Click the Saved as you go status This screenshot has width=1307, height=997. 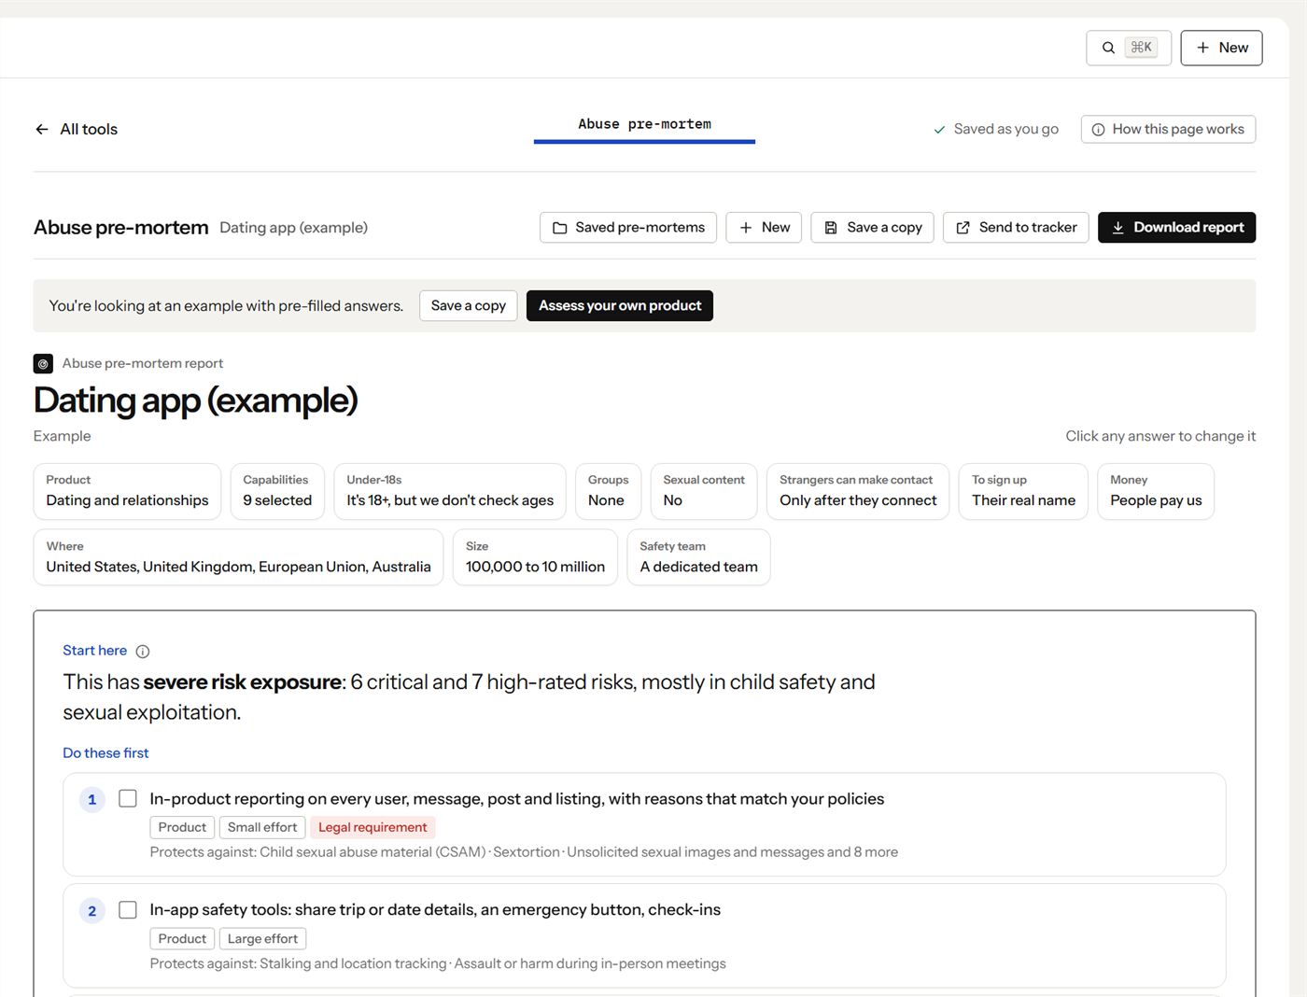tap(996, 129)
